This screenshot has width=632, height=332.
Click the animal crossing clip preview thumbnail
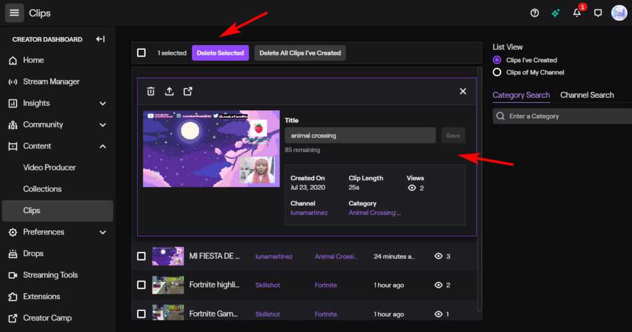click(211, 148)
